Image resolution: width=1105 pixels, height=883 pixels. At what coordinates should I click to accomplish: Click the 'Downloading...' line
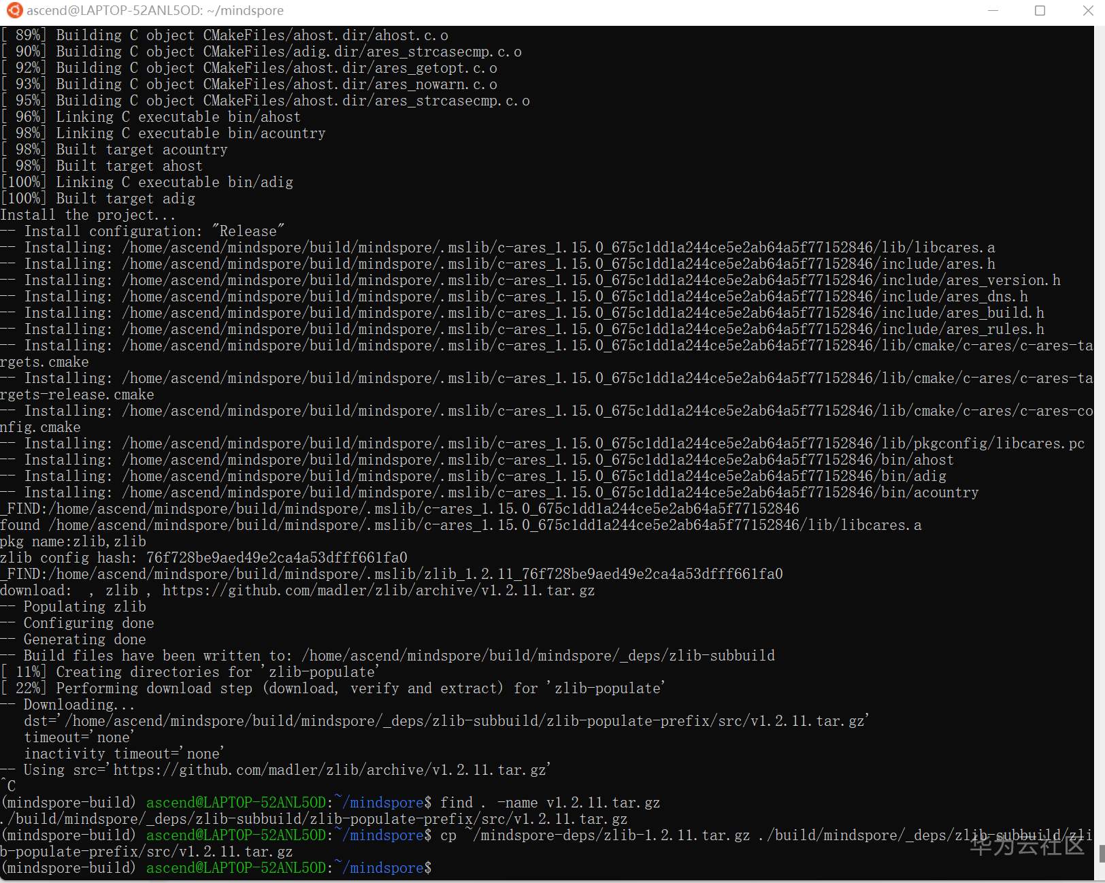68,705
